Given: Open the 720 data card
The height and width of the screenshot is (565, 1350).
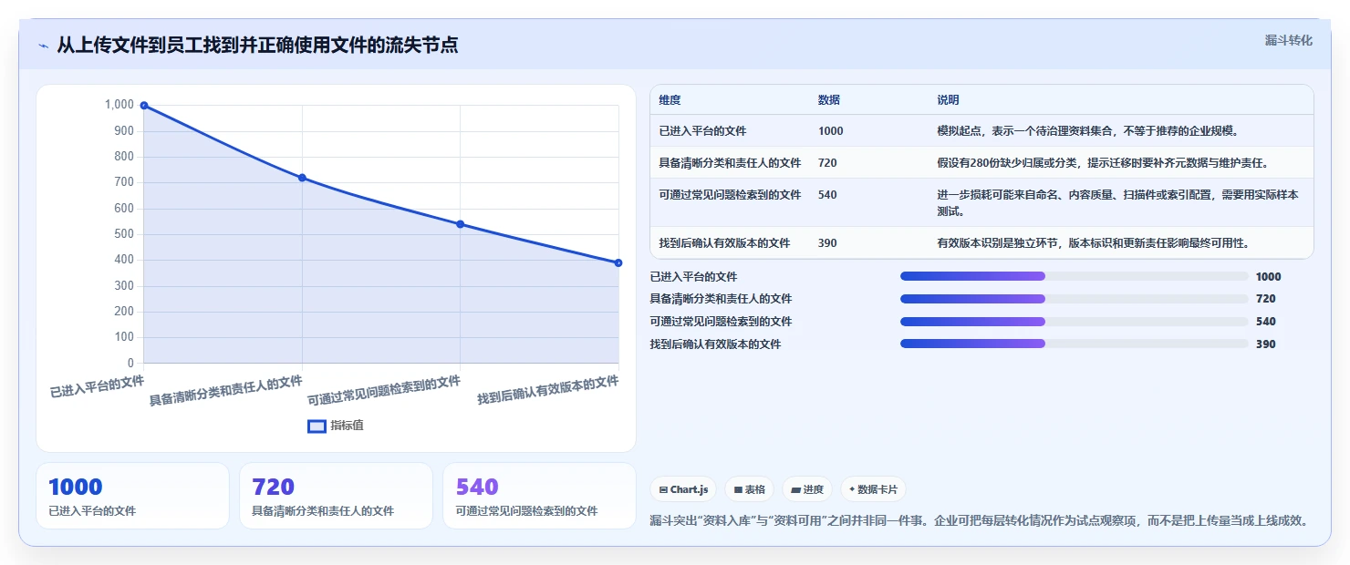Looking at the screenshot, I should click(x=336, y=496).
